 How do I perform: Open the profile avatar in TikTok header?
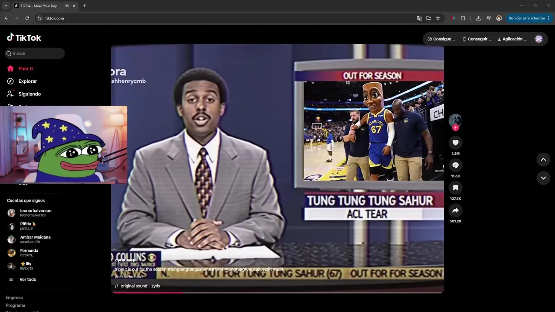tap(539, 39)
